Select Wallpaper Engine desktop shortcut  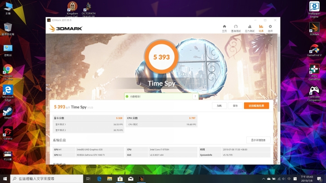coord(314,10)
